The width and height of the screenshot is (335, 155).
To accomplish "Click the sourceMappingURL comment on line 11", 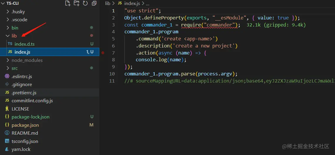I will 230,81.
